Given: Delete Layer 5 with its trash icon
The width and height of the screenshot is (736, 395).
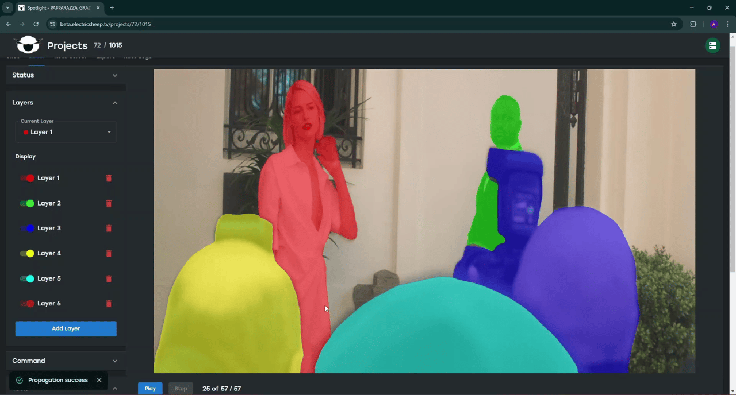Looking at the screenshot, I should tap(109, 278).
